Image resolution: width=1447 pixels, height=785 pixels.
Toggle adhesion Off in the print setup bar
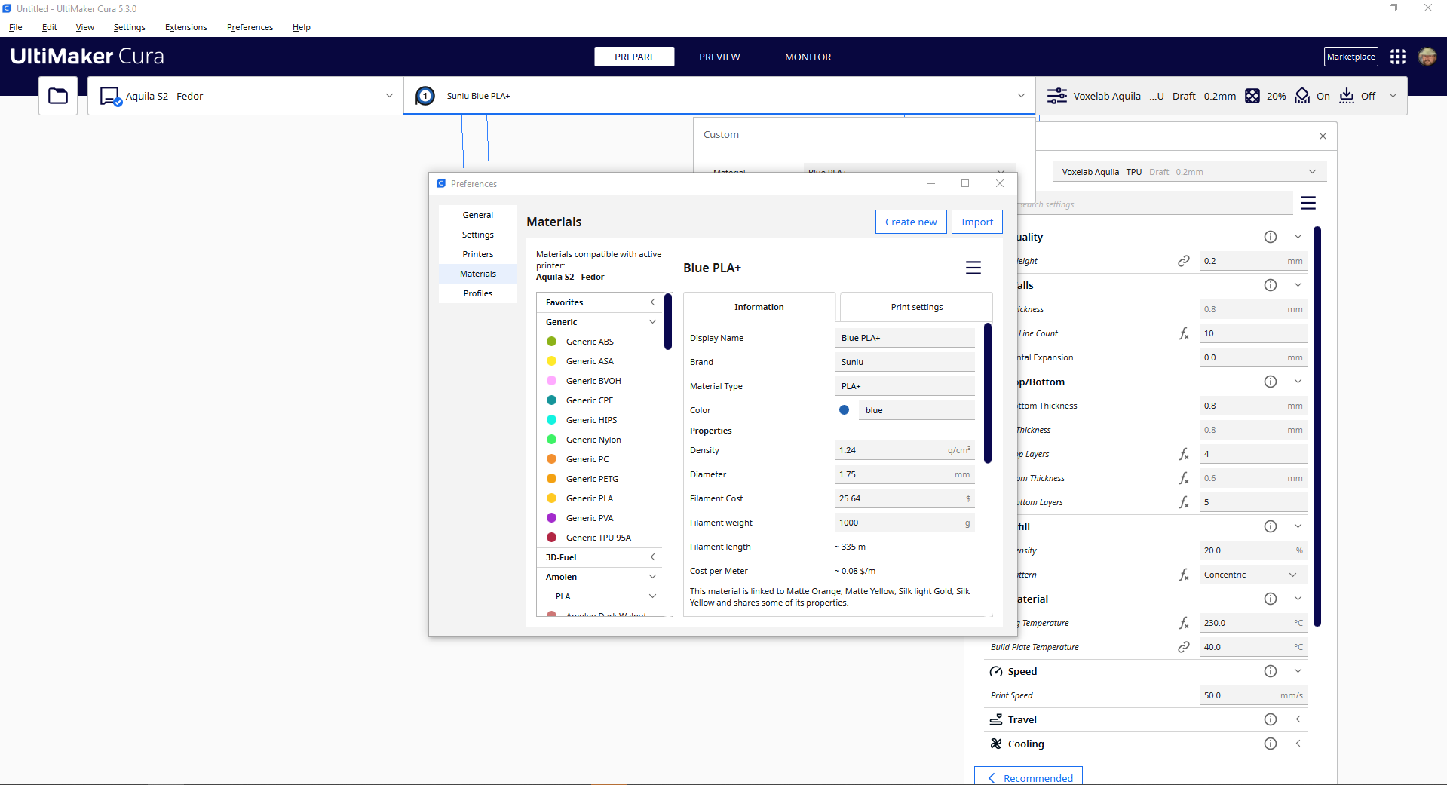[x=1367, y=96]
